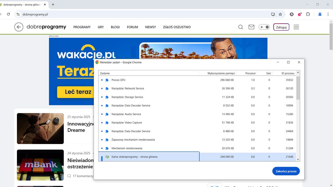Open a new tab with plus button
The width and height of the screenshot is (333, 187).
point(53,4)
